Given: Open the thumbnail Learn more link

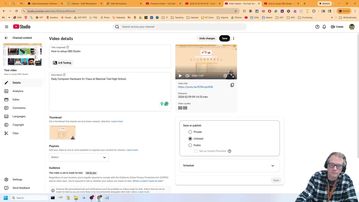Looking at the screenshot, I should 117,121.
